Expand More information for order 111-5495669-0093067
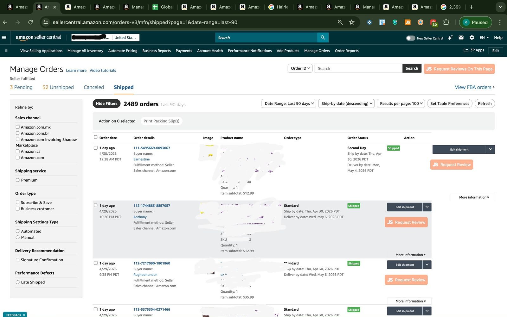The image size is (507, 317). point(474,197)
